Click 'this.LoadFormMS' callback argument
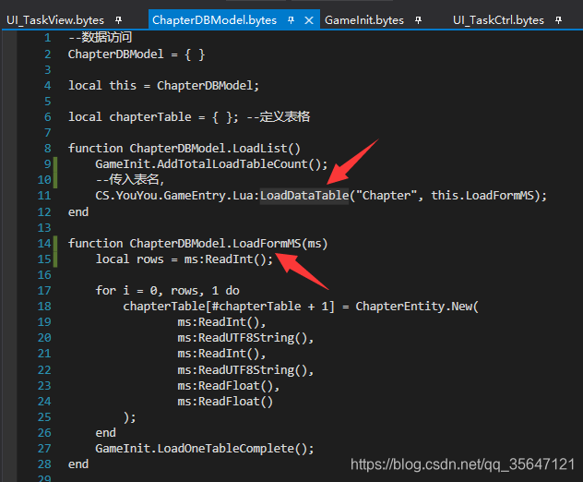583x482 pixels. [x=482, y=196]
